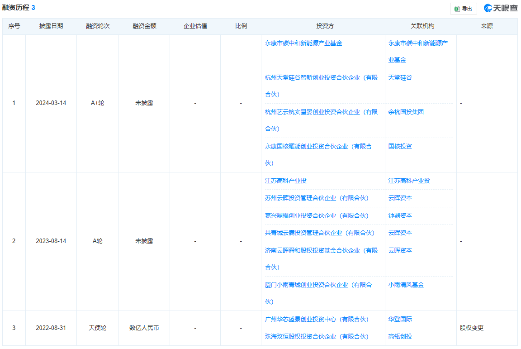Open investor 广州华芯盛景创业投资中心
This screenshot has height=349, width=521.
pos(317,320)
